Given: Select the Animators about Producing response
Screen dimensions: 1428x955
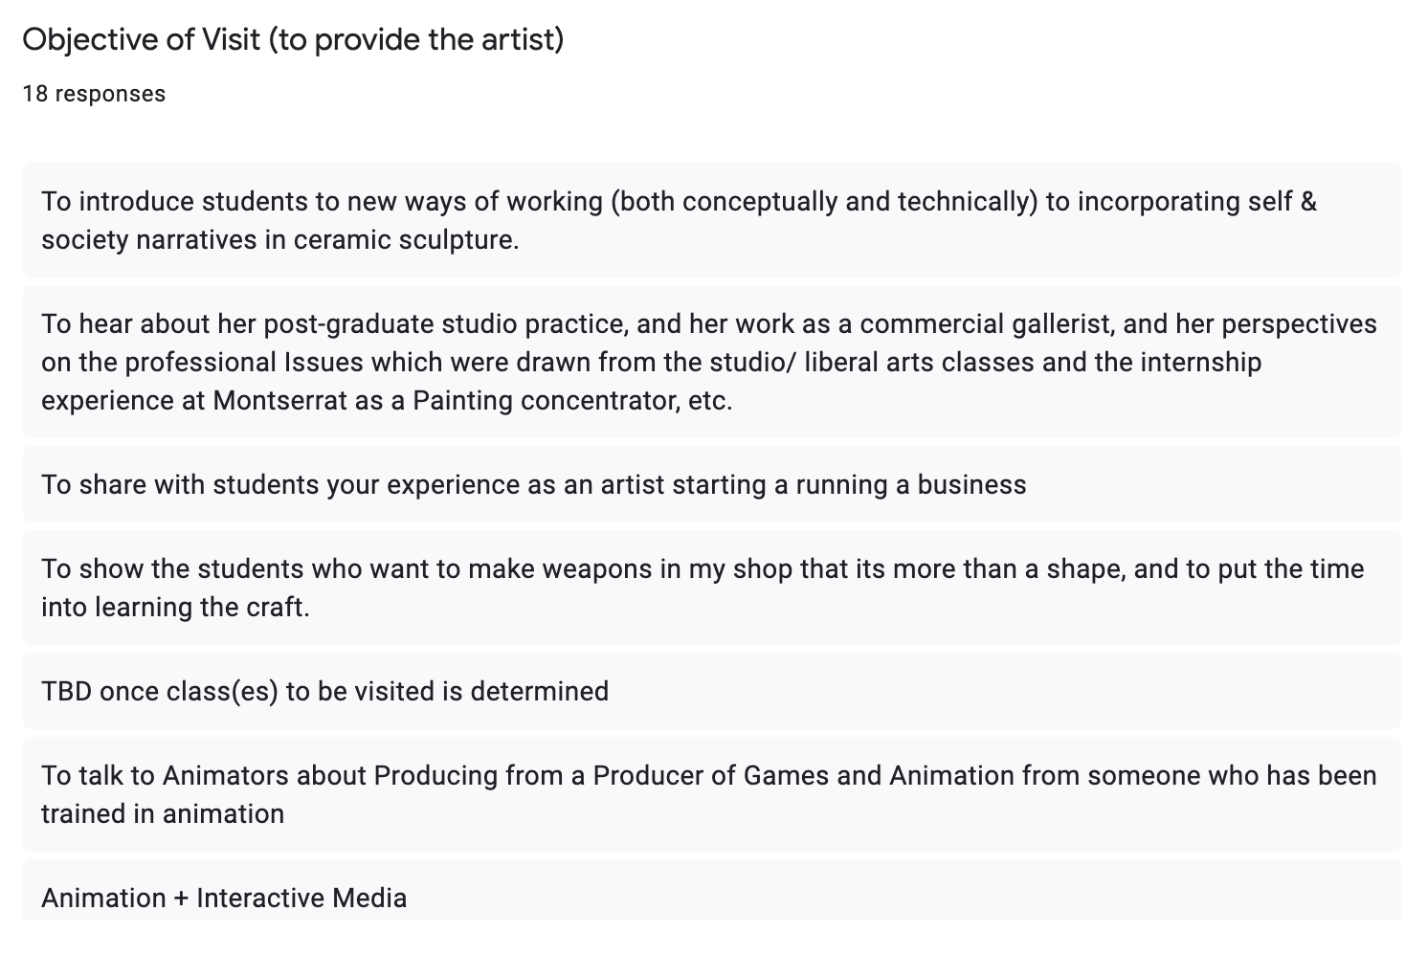Looking at the screenshot, I should (711, 794).
